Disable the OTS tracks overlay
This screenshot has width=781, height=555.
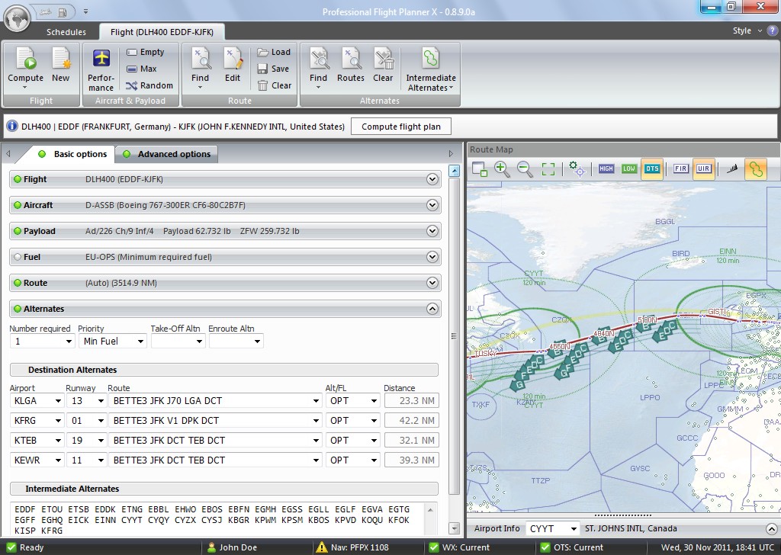(651, 168)
